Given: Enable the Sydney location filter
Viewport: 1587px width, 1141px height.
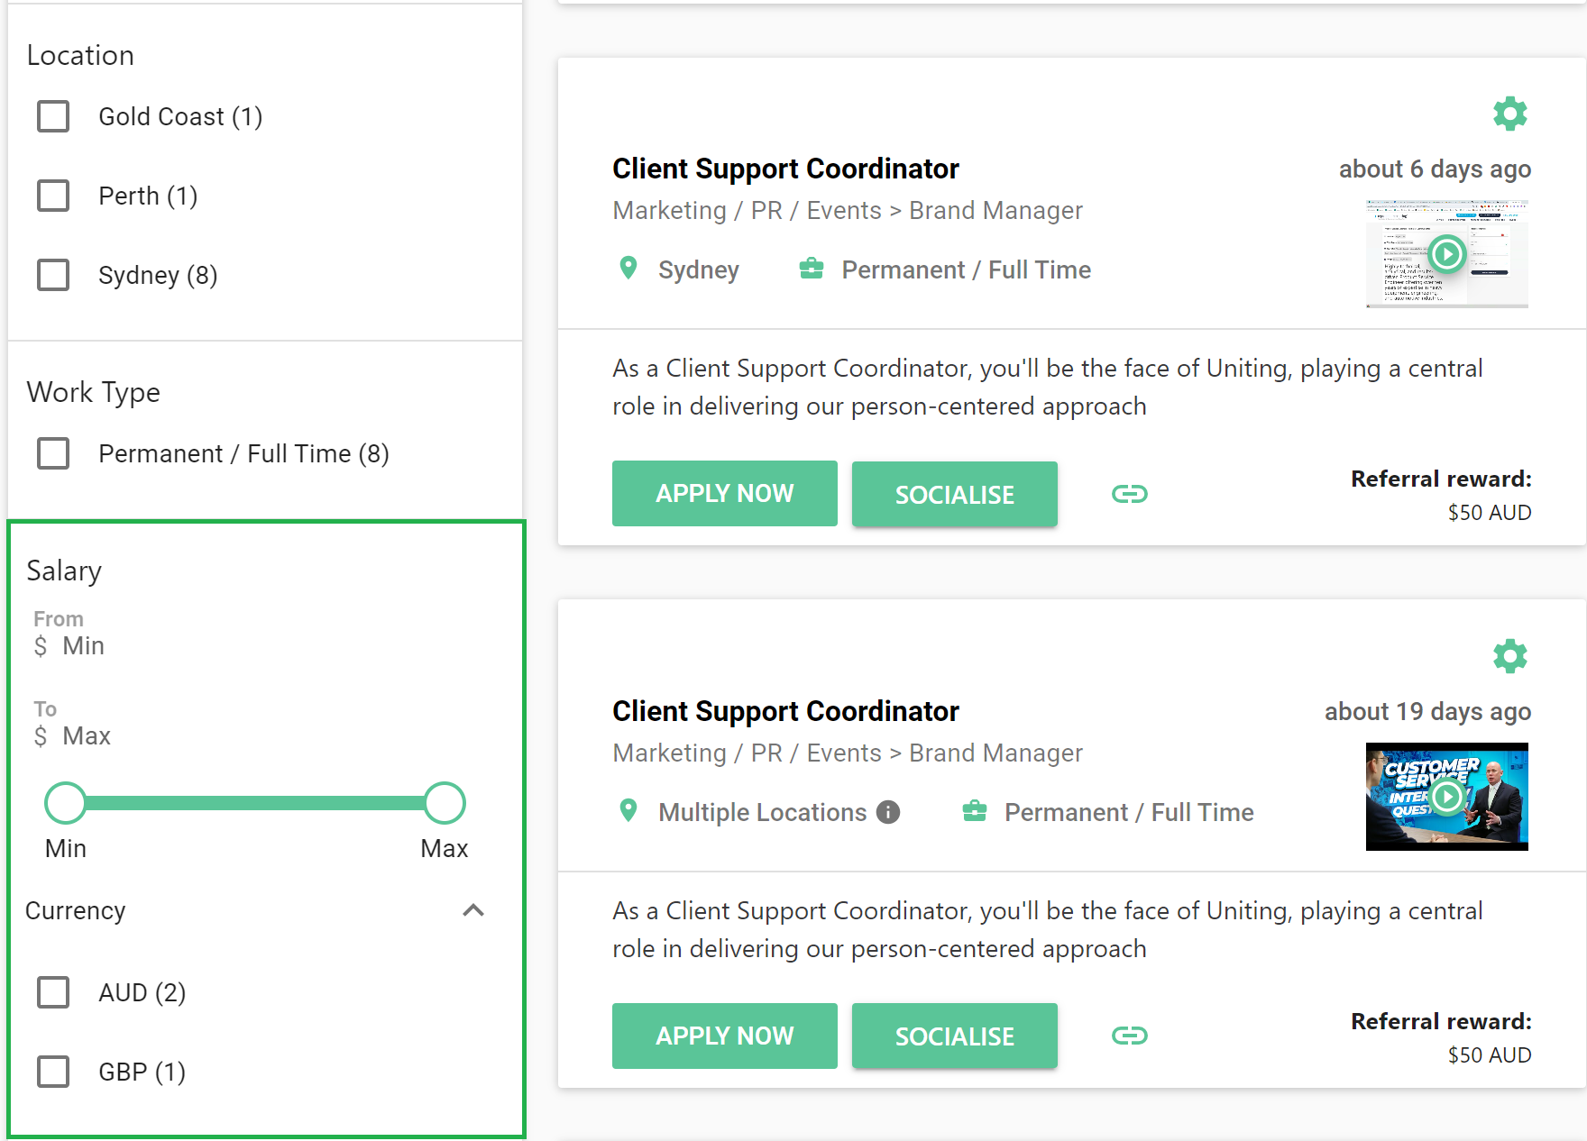Looking at the screenshot, I should click(53, 275).
